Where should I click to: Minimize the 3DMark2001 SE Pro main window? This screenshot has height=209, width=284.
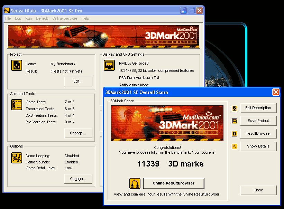pos(183,11)
